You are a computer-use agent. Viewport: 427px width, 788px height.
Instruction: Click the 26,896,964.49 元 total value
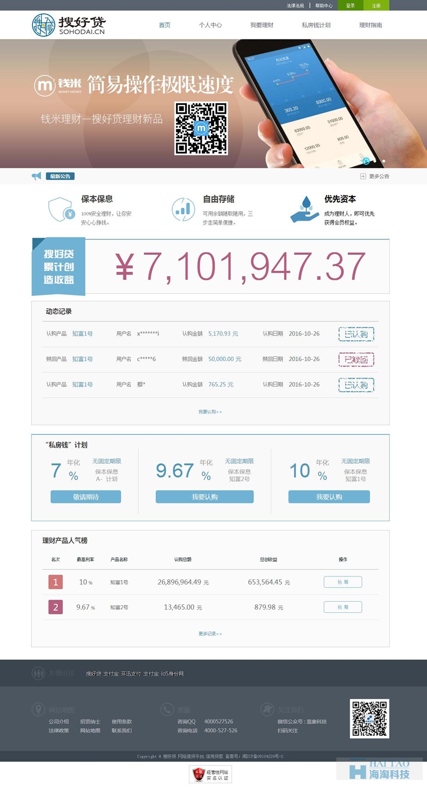(183, 582)
